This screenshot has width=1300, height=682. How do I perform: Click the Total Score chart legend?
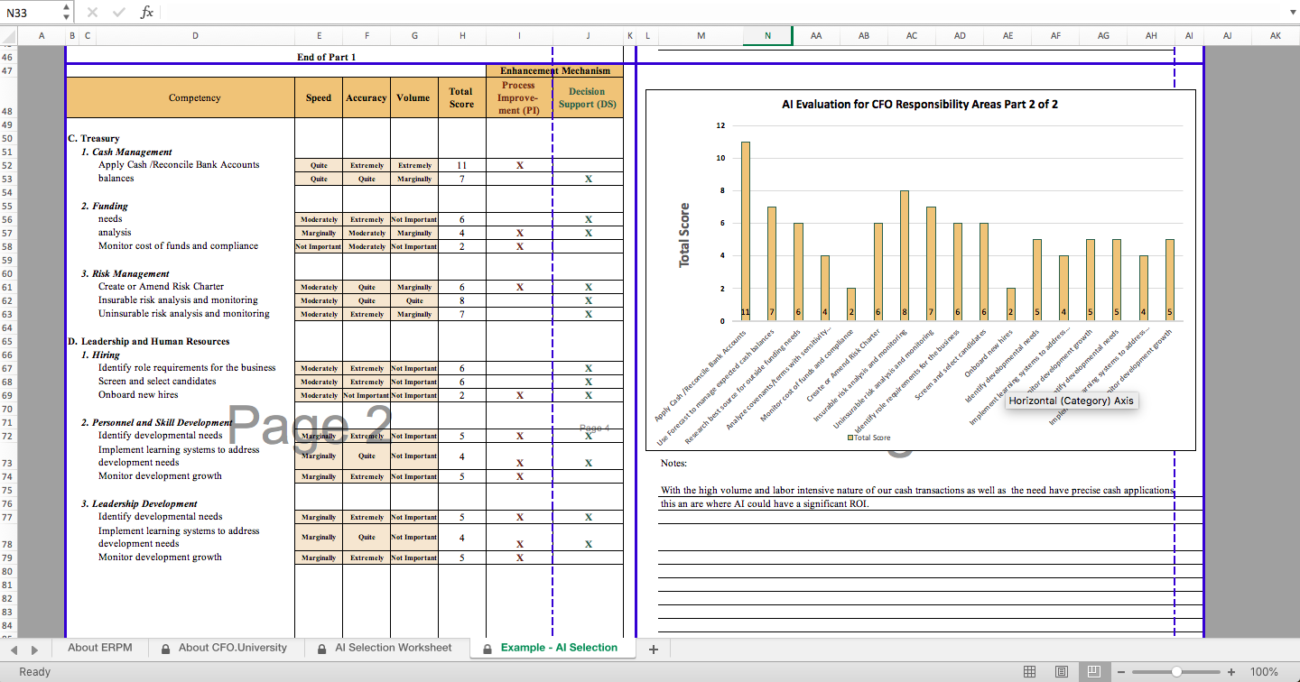pos(868,438)
